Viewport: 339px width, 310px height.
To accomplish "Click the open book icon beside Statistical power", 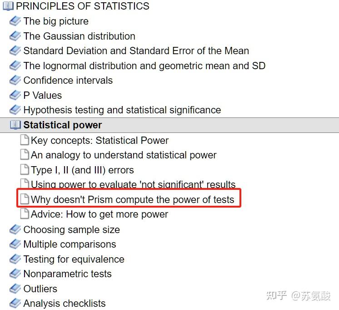I will (x=15, y=125).
